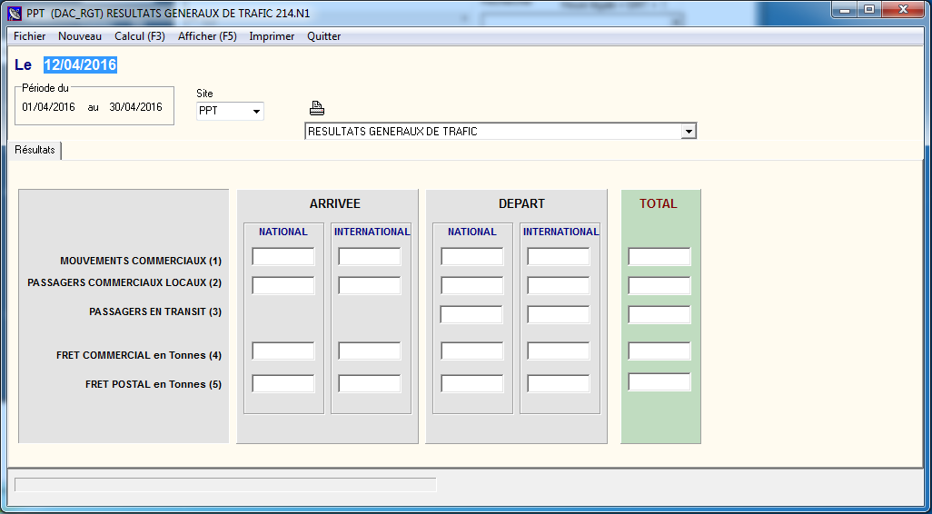Click the printer icon above the report dropdown

pyautogui.click(x=316, y=108)
